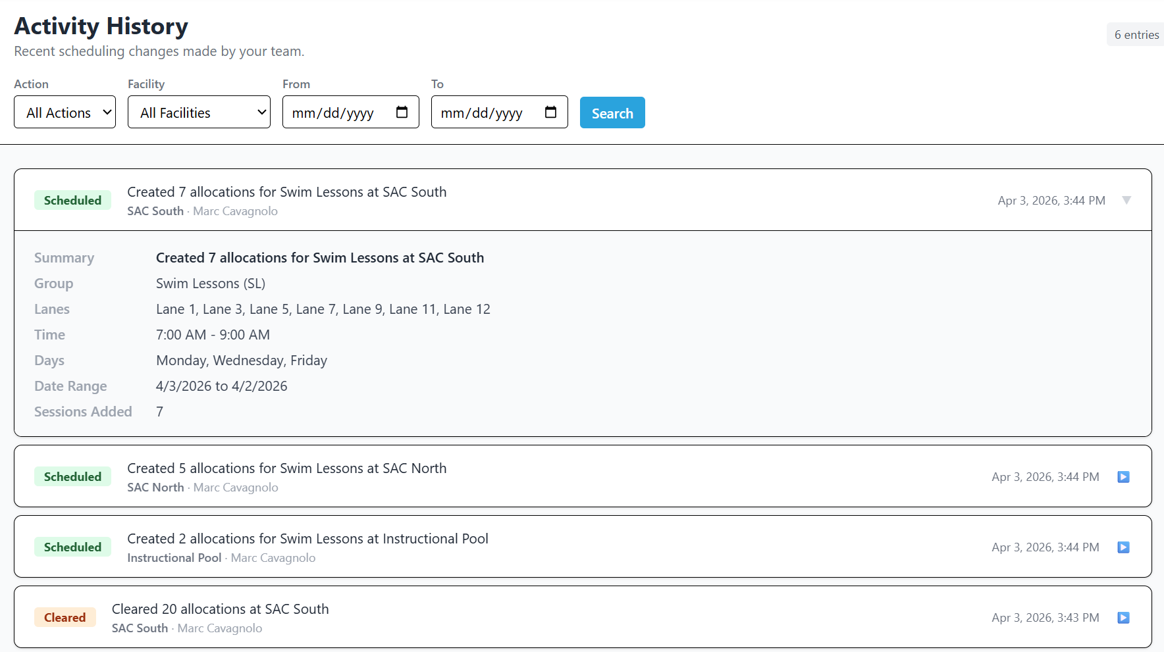Click the SAC South facility label

pos(155,211)
